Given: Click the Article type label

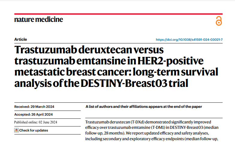Looking at the screenshot, I should click(x=20, y=39).
